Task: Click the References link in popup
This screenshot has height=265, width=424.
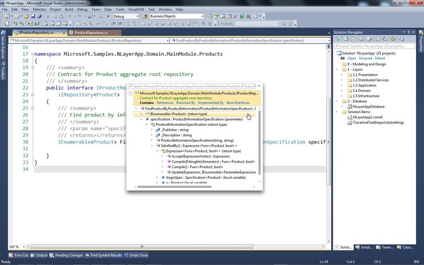Action: pyautogui.click(x=165, y=103)
